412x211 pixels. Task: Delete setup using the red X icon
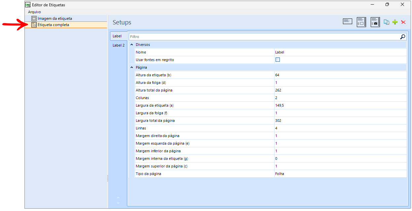[x=403, y=22]
